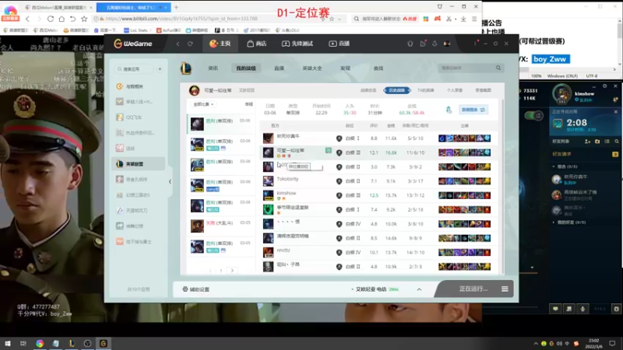Viewport: 623px width, 350px height.
Task: Toggle the 数据图表 chart switch button
Action: [x=473, y=110]
